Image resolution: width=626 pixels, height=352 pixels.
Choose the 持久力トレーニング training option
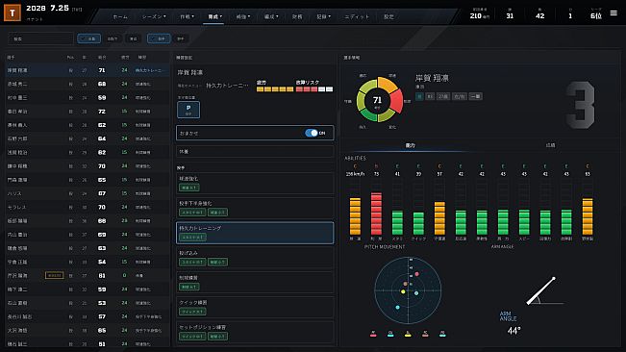pyautogui.click(x=255, y=233)
